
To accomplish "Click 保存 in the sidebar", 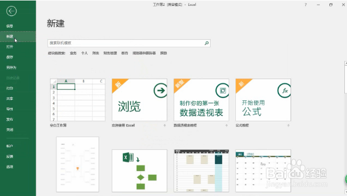I will click(x=10, y=57).
